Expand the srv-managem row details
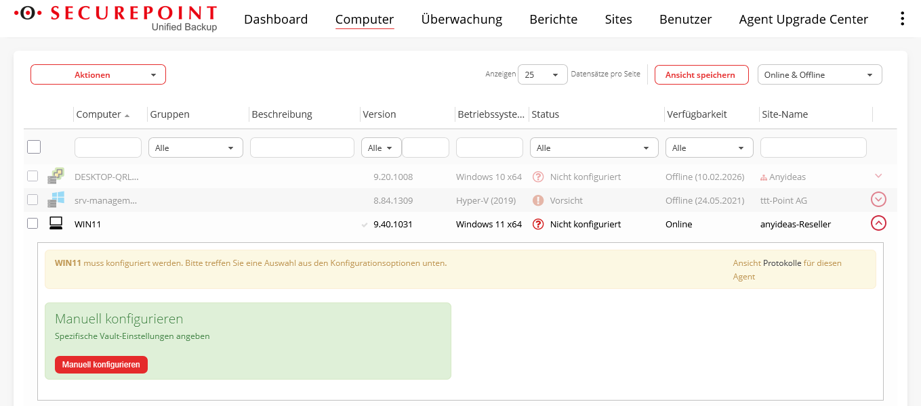 (878, 200)
